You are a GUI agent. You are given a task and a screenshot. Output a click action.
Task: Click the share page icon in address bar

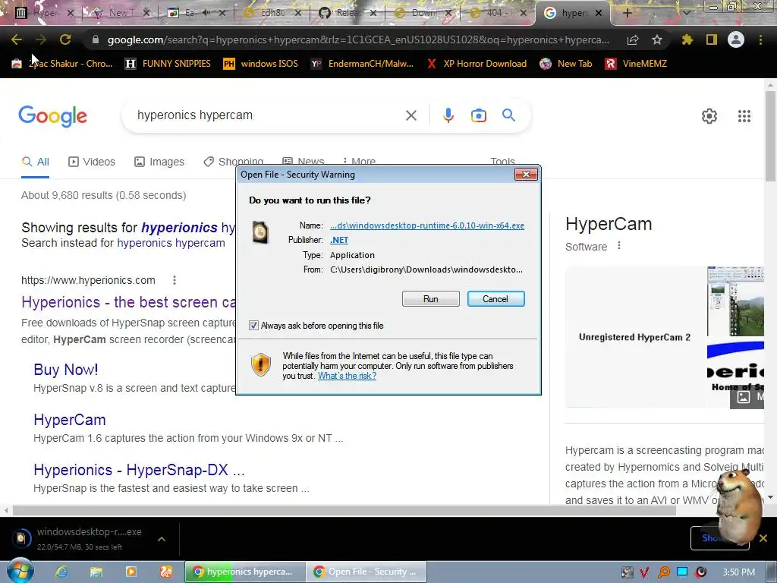(x=633, y=40)
